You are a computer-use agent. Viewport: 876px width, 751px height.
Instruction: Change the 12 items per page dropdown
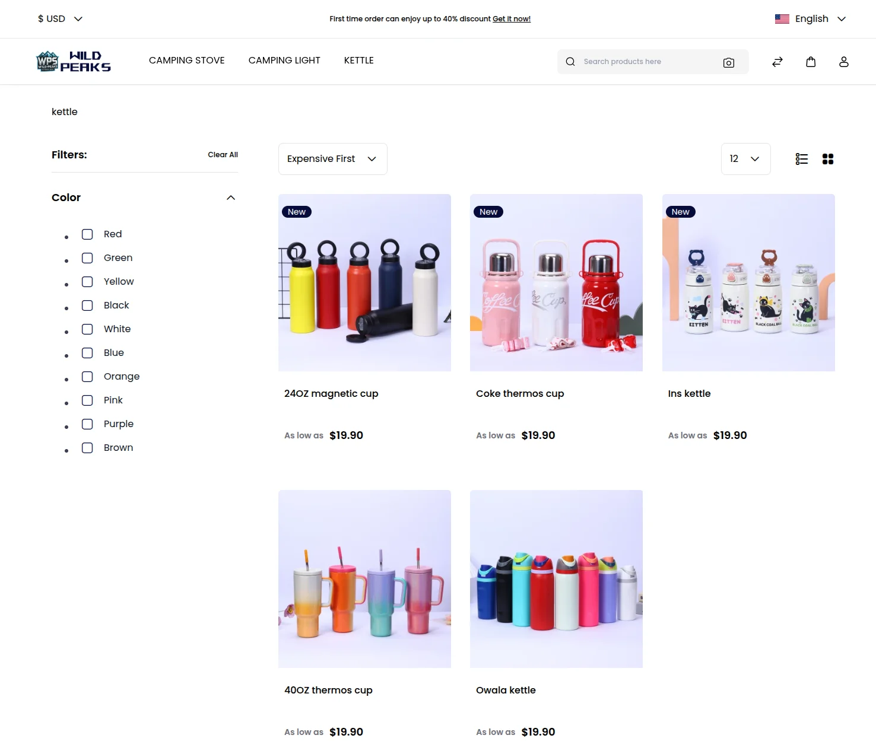746,159
